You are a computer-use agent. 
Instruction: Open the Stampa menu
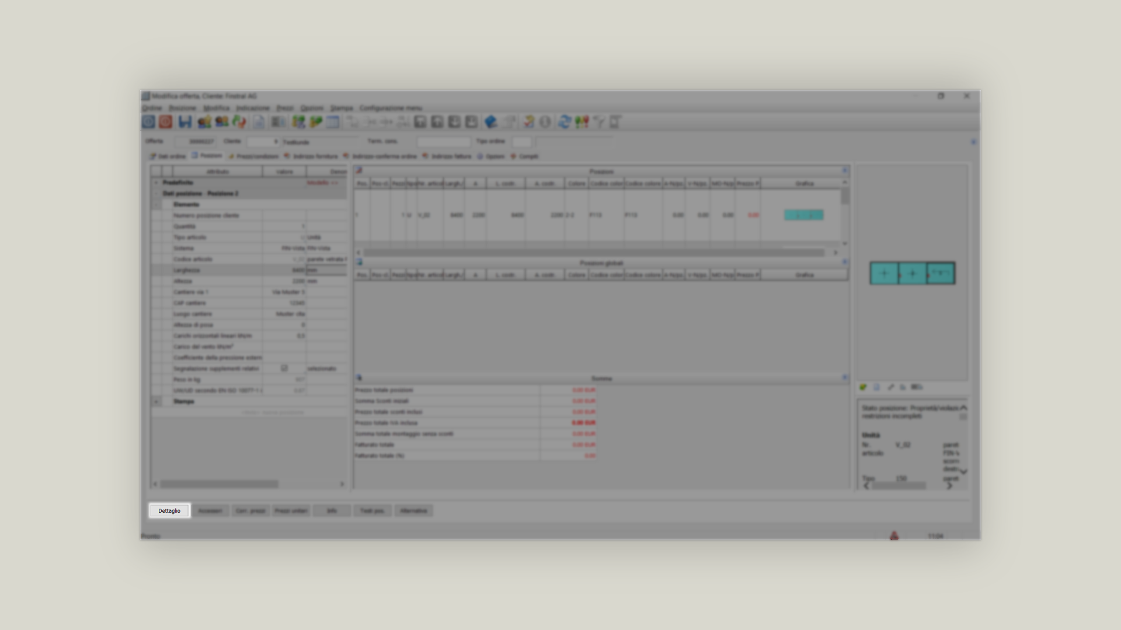coord(342,108)
